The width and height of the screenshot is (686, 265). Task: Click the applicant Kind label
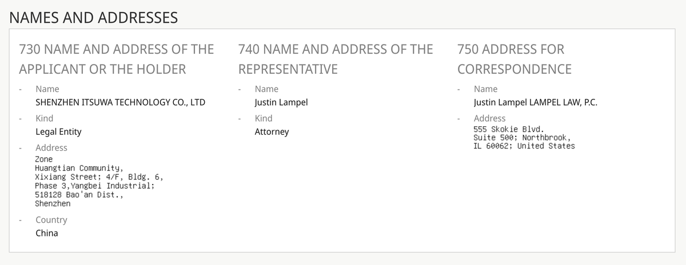[x=45, y=118]
